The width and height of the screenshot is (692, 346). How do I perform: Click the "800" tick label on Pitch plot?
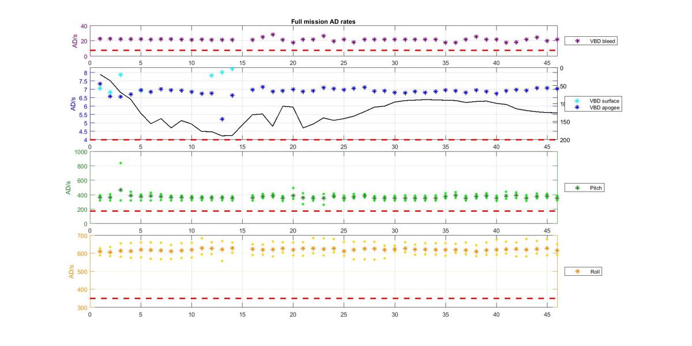click(82, 166)
